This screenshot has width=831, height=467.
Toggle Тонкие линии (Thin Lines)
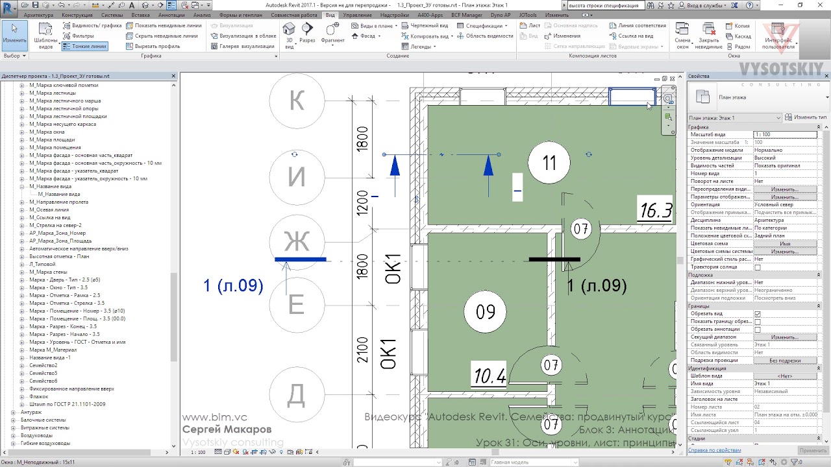[84, 46]
